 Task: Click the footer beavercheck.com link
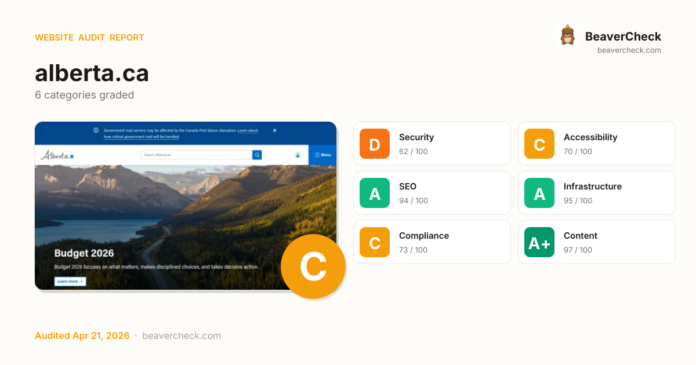(x=182, y=336)
